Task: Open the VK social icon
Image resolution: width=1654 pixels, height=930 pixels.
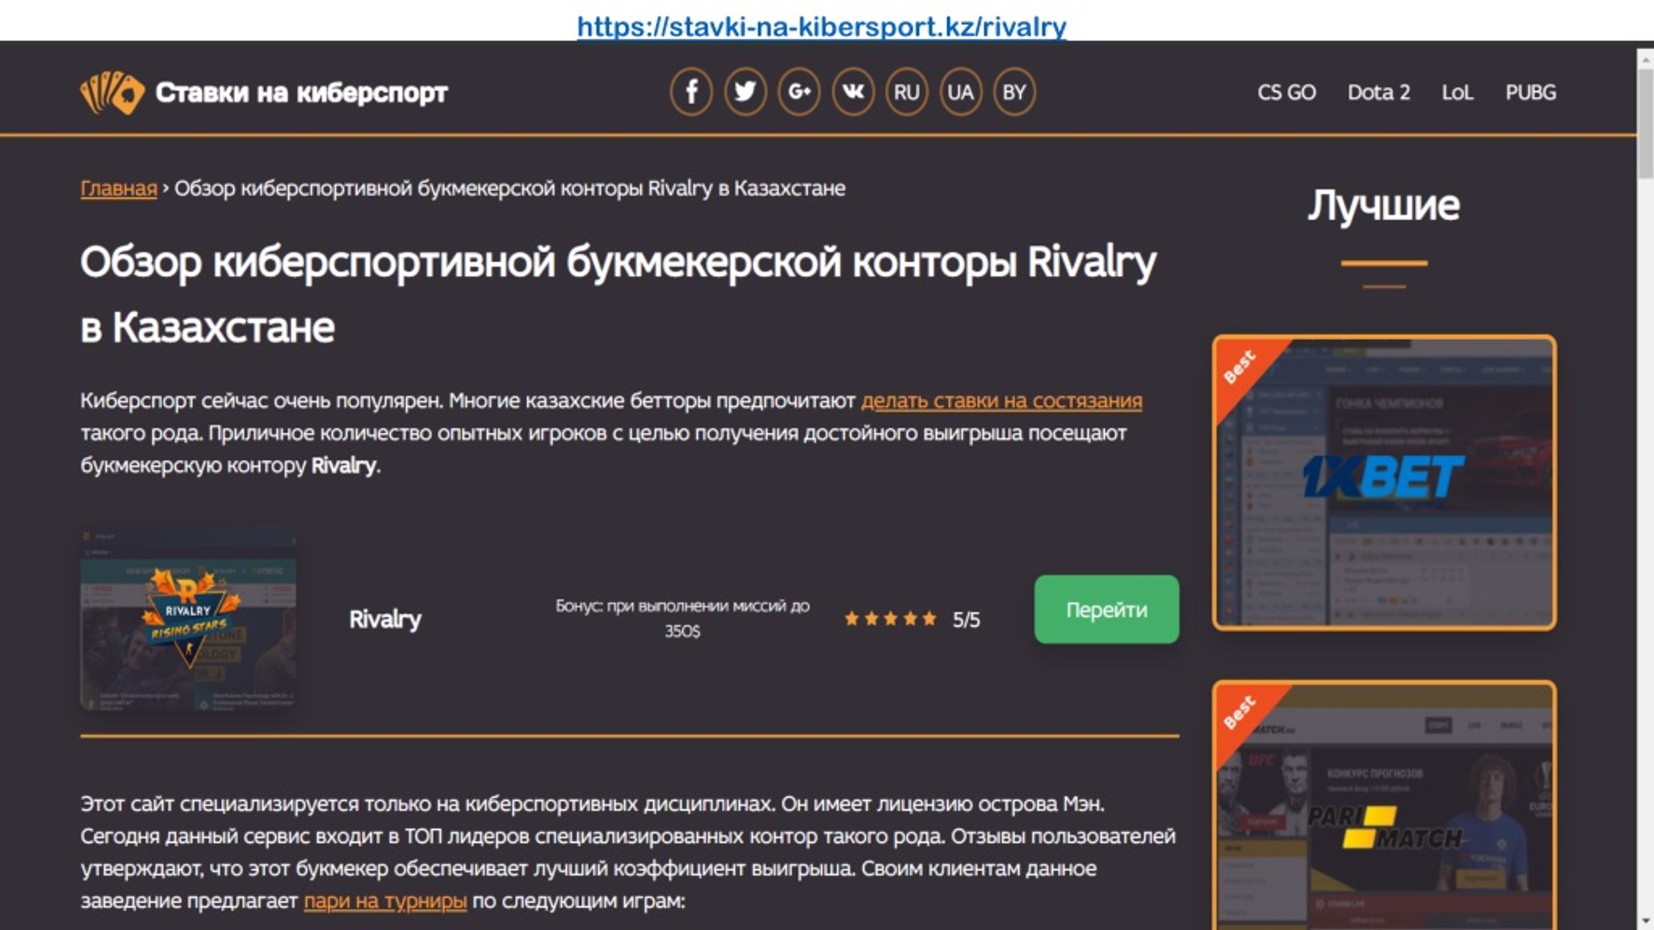Action: coord(853,92)
